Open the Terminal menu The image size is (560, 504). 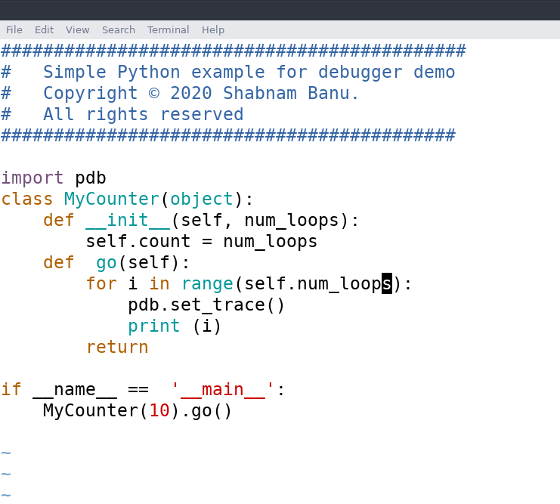click(168, 29)
